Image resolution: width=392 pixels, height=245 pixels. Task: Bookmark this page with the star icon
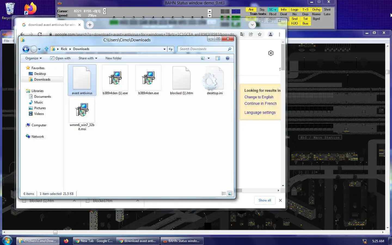[x=260, y=34]
